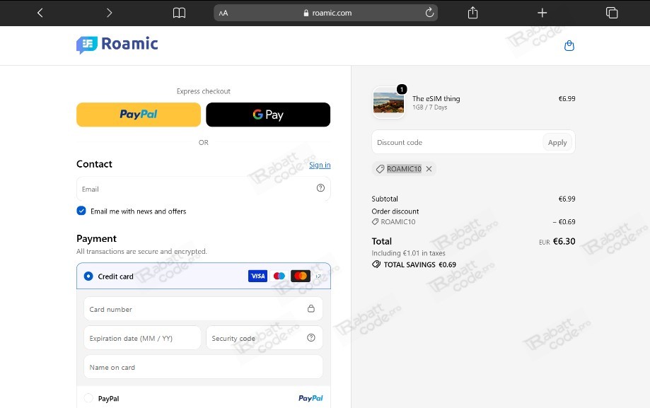The image size is (650, 408).
Task: Show all open tabs overview
Action: tap(612, 13)
